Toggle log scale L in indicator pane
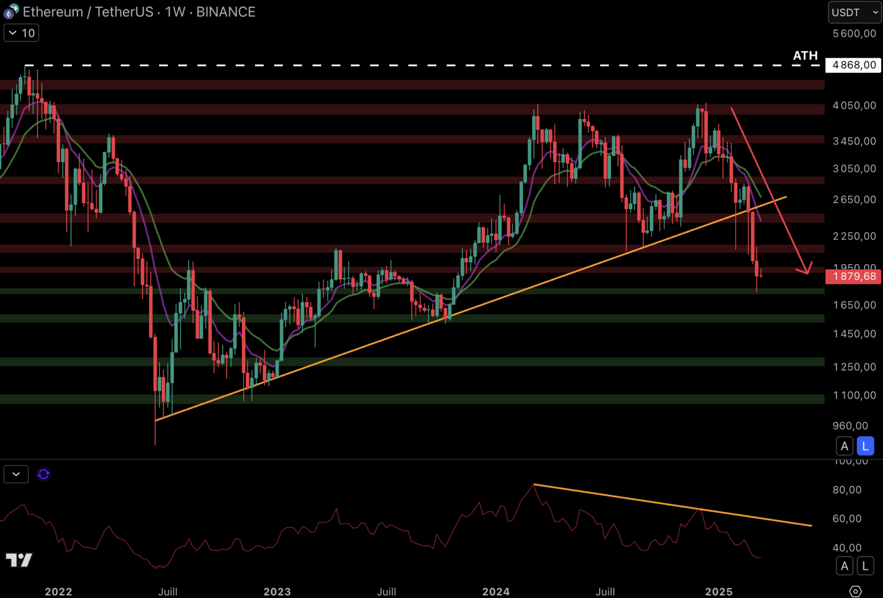 pyautogui.click(x=865, y=566)
